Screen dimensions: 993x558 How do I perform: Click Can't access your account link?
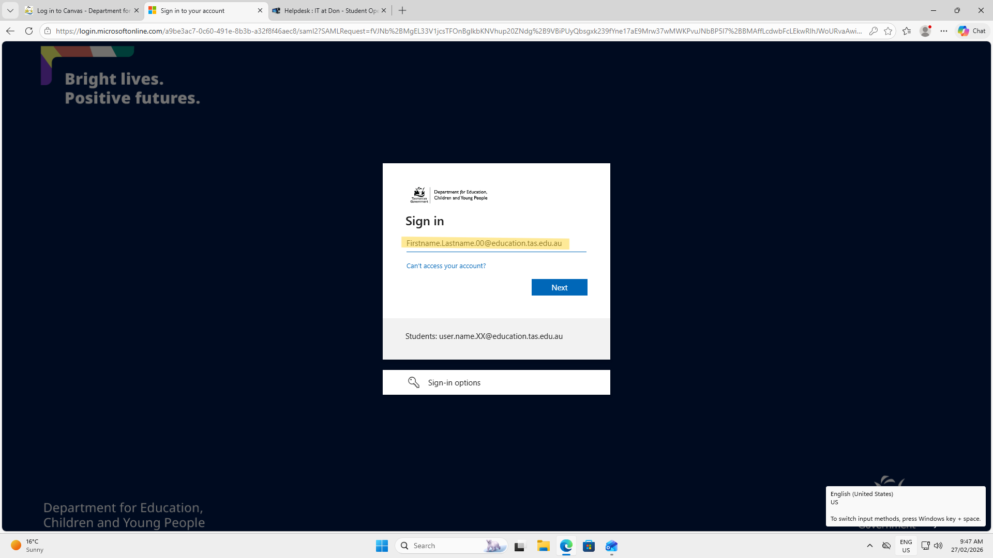pyautogui.click(x=446, y=266)
